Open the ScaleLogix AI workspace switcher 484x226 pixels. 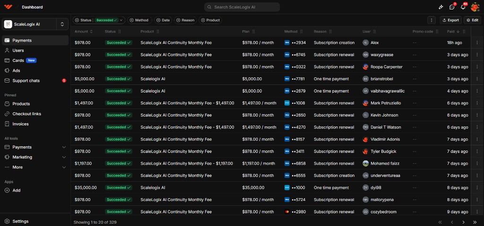click(35, 24)
